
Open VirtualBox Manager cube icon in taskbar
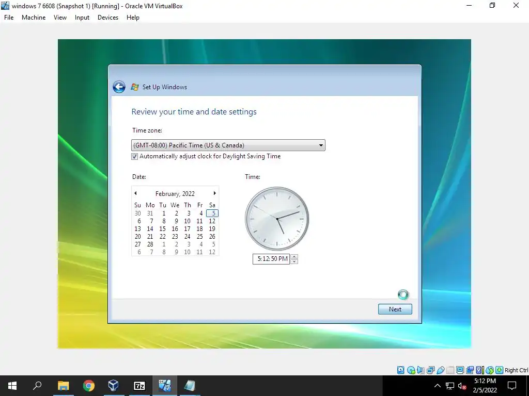coord(113,386)
